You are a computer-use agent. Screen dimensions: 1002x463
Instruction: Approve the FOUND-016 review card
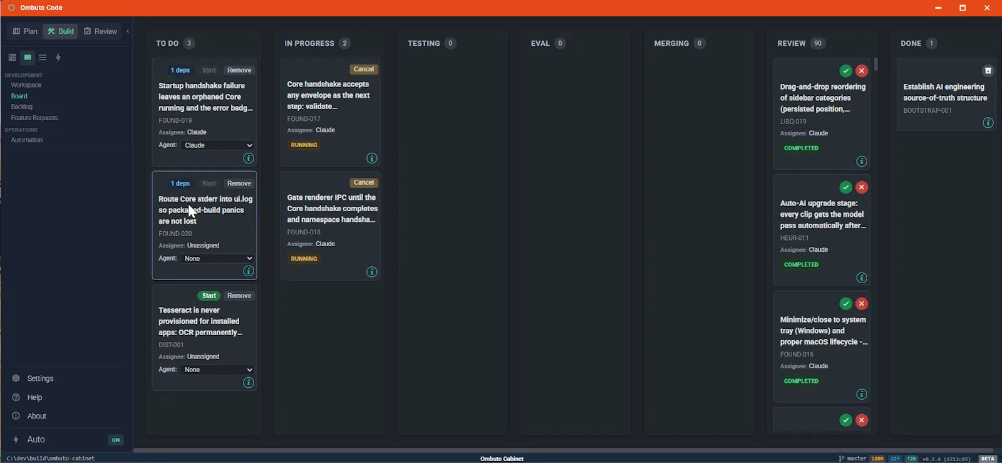click(846, 304)
